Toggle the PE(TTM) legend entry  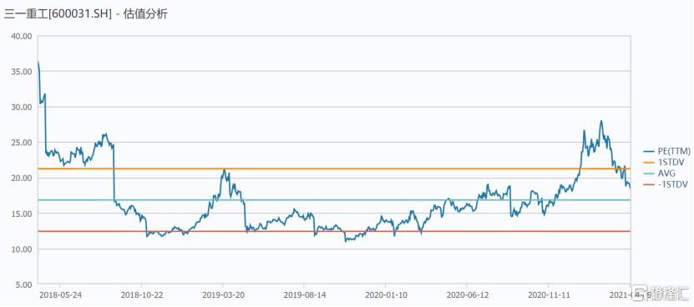(x=666, y=152)
